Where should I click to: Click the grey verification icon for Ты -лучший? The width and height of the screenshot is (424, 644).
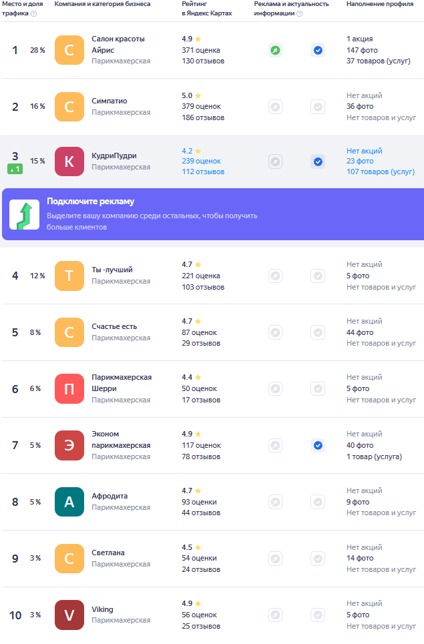click(x=318, y=276)
